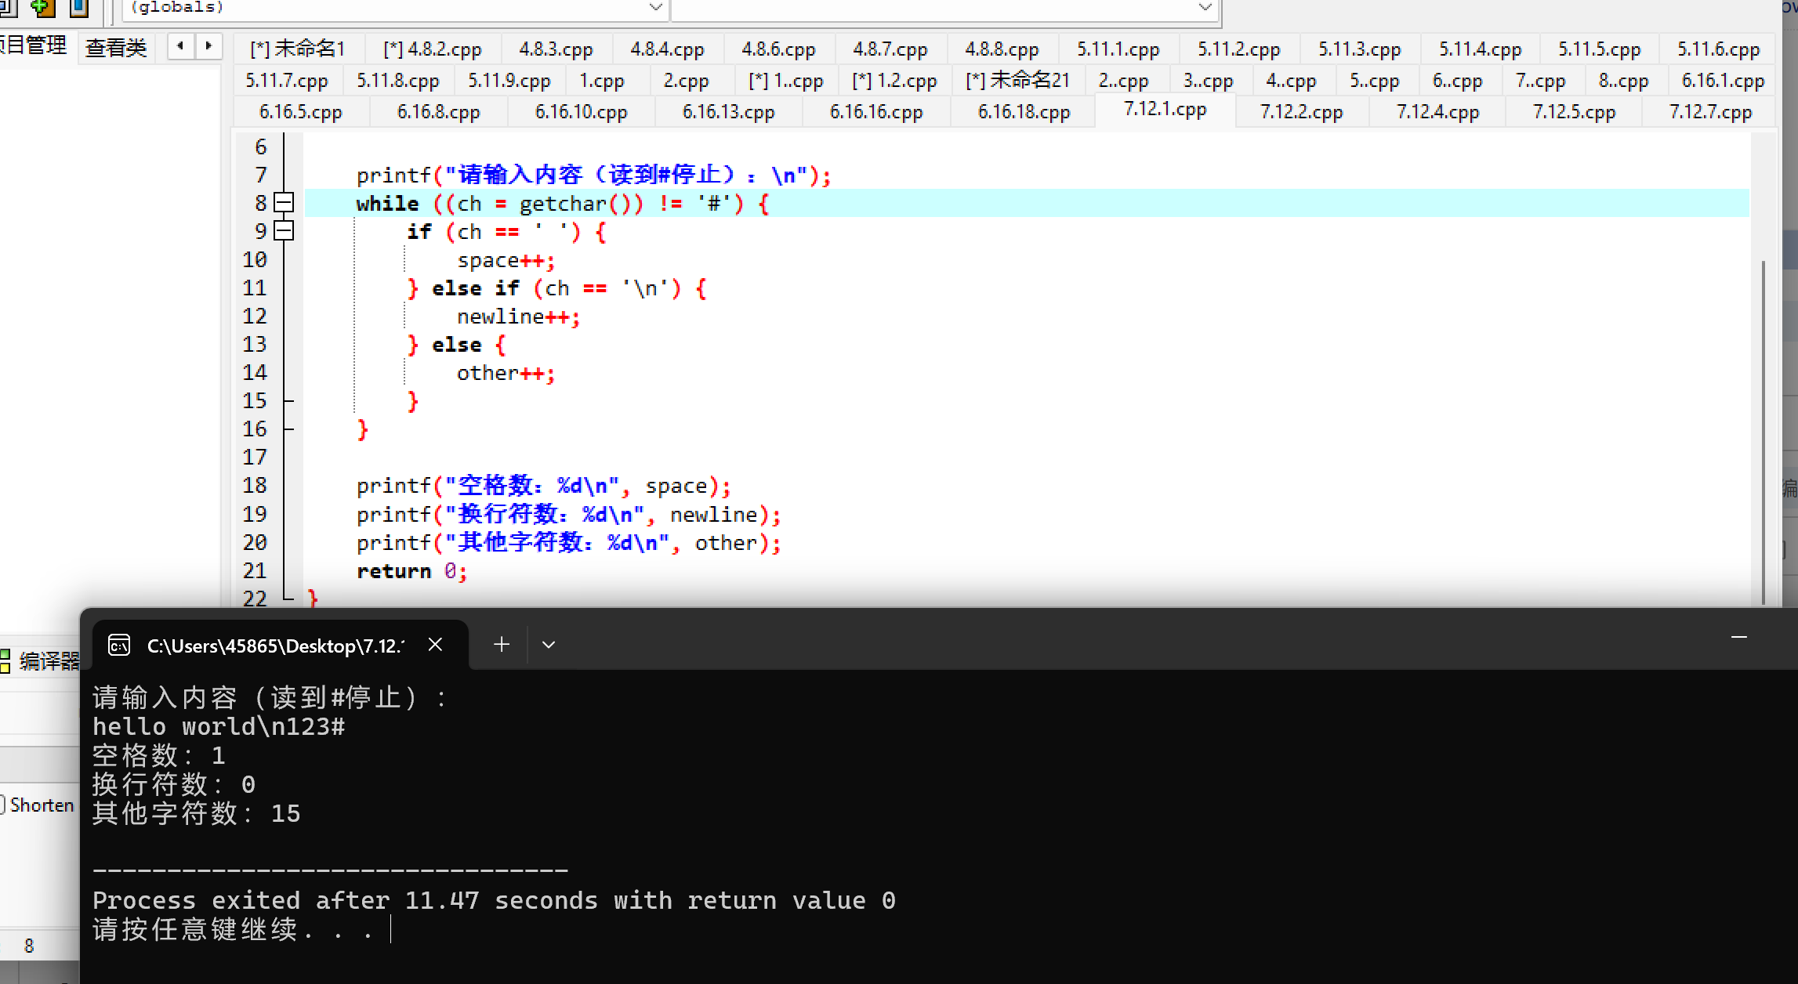The width and height of the screenshot is (1798, 984).
Task: Open the (globals) scope dropdown
Action: (656, 8)
